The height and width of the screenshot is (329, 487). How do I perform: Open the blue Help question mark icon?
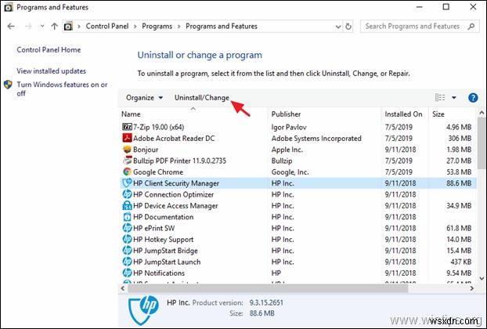point(472,98)
